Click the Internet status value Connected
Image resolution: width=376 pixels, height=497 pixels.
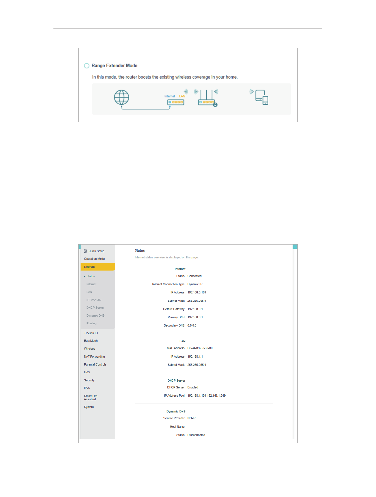(195, 276)
